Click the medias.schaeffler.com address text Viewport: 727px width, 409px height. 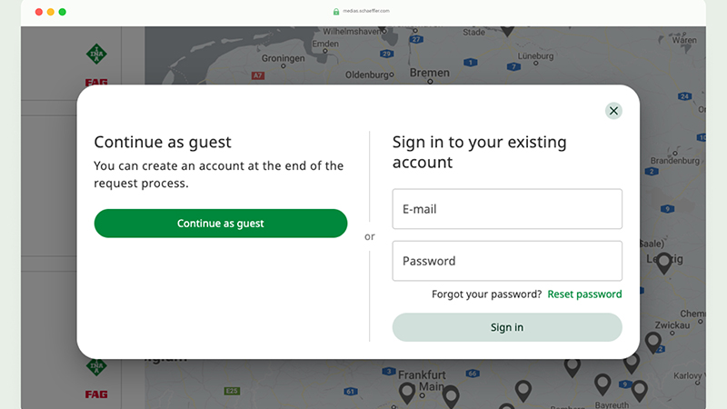(x=366, y=11)
